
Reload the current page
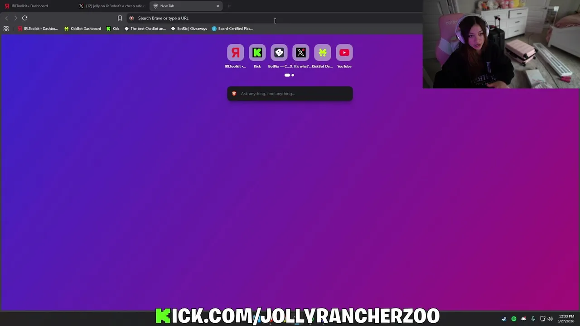pos(24,18)
